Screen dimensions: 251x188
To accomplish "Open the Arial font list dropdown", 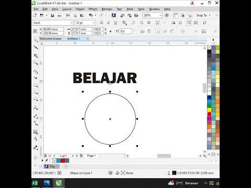I will tap(71, 23).
